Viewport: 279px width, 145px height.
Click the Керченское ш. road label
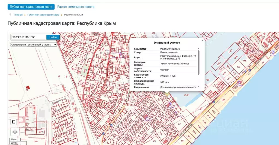pos(185,131)
